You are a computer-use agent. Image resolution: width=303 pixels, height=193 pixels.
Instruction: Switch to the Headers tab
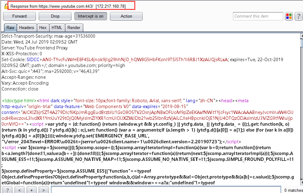27,27
